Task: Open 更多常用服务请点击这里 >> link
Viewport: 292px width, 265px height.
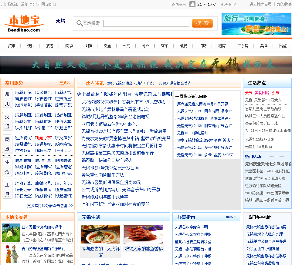Action: (50, 206)
